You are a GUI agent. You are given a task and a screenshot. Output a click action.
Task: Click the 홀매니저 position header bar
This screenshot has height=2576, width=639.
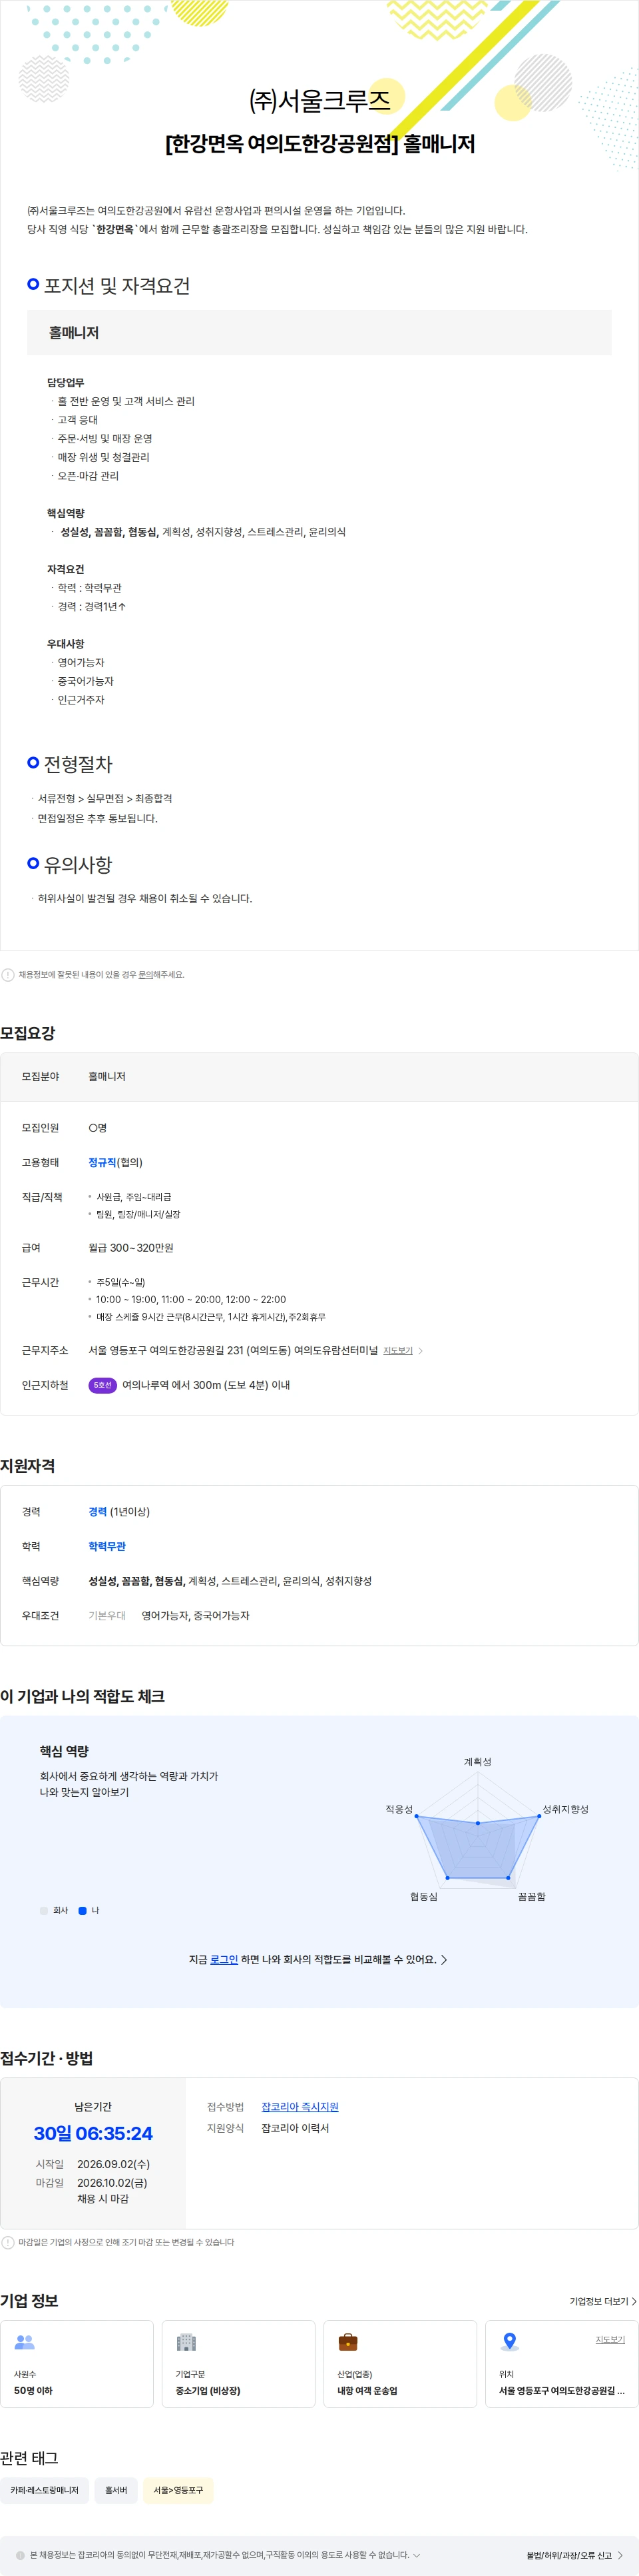coord(319,332)
